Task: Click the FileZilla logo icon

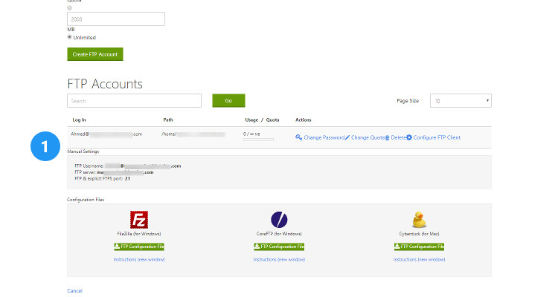Action: coord(138,220)
